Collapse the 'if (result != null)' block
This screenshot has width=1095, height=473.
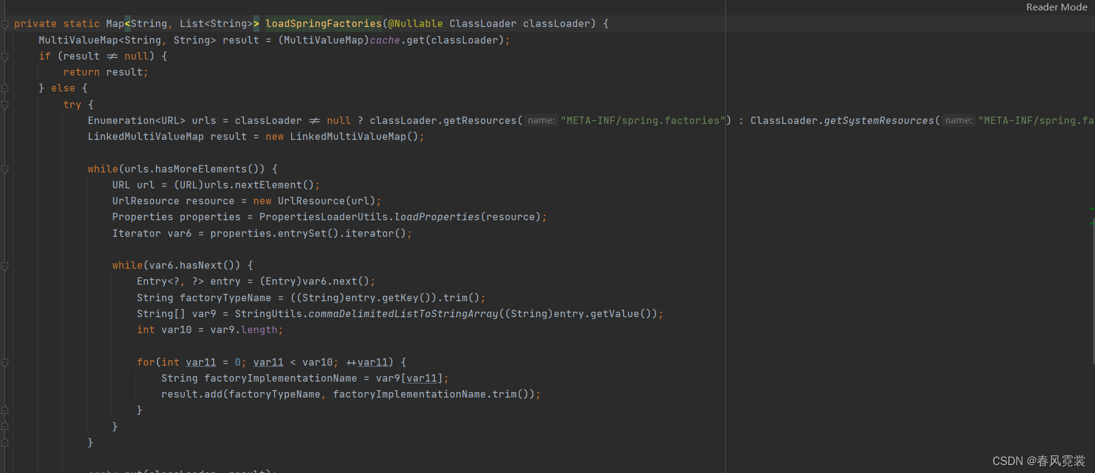[5, 56]
